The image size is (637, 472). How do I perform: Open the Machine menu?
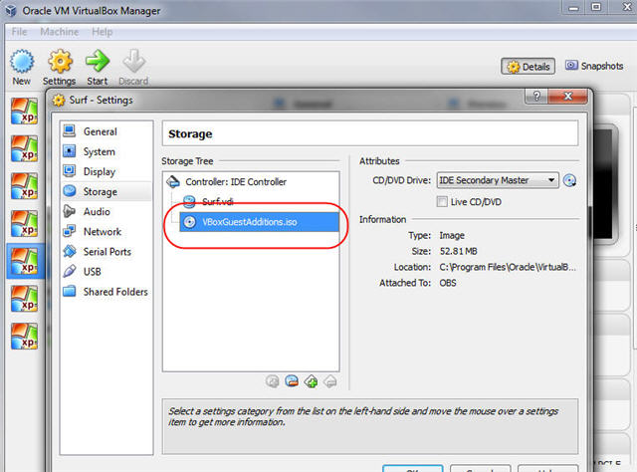(60, 32)
